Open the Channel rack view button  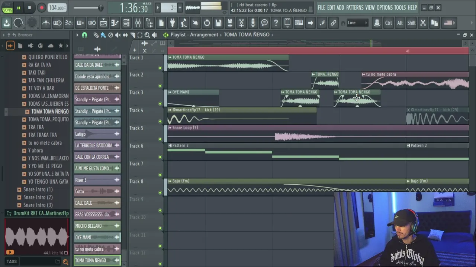click(x=126, y=23)
